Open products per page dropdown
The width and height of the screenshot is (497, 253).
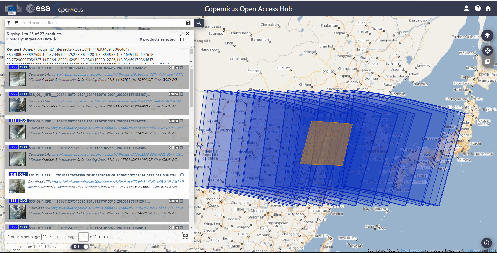47,237
